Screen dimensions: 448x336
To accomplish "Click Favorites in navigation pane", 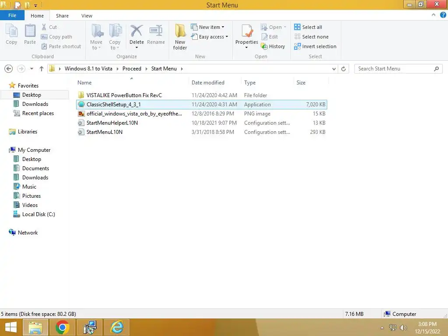I will click(28, 86).
